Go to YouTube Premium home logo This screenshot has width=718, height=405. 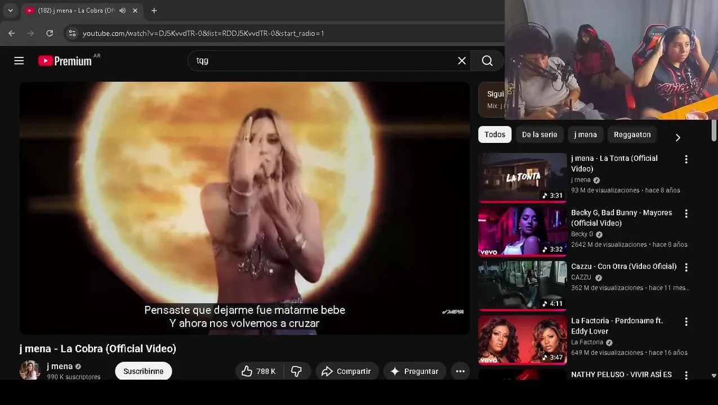(65, 61)
